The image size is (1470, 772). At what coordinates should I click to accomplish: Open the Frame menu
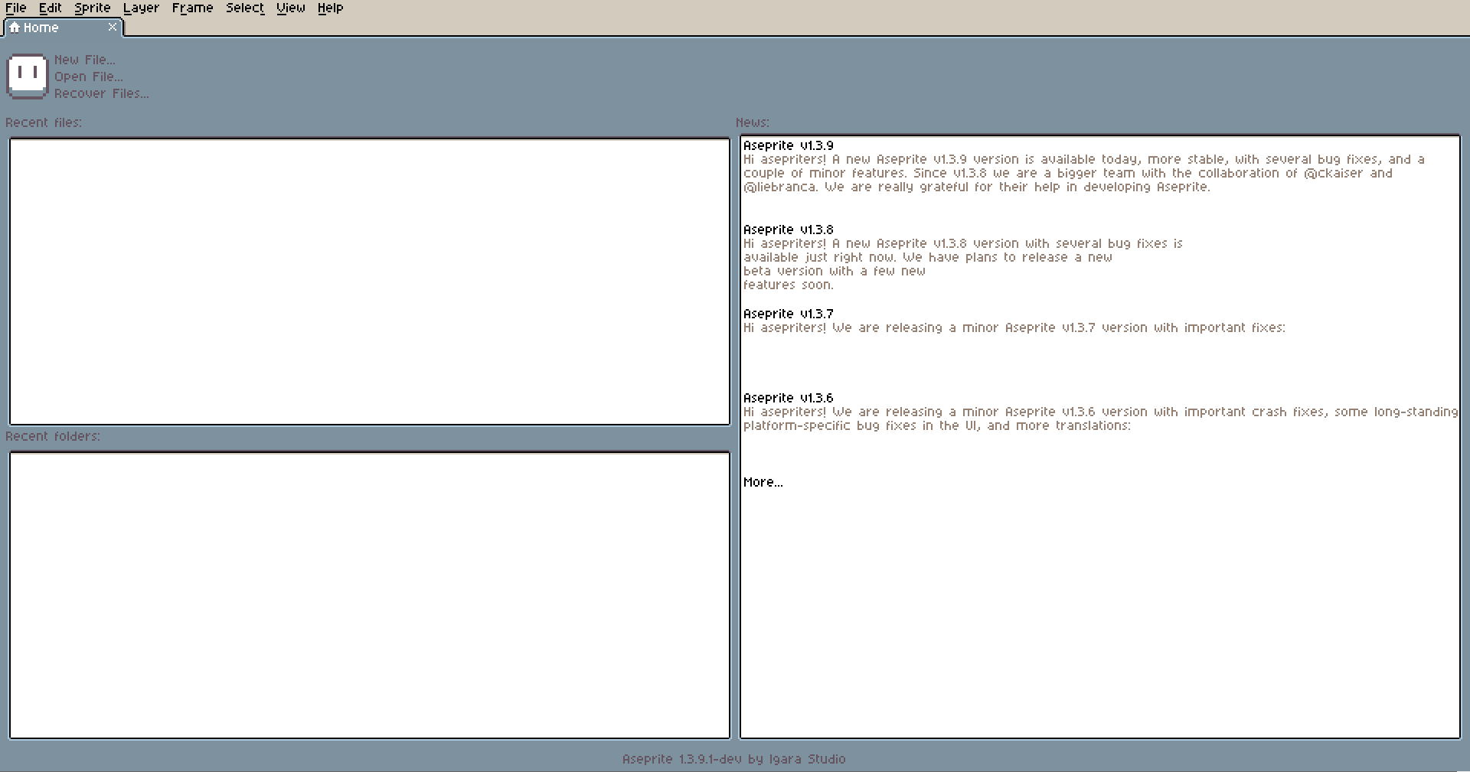pos(192,8)
